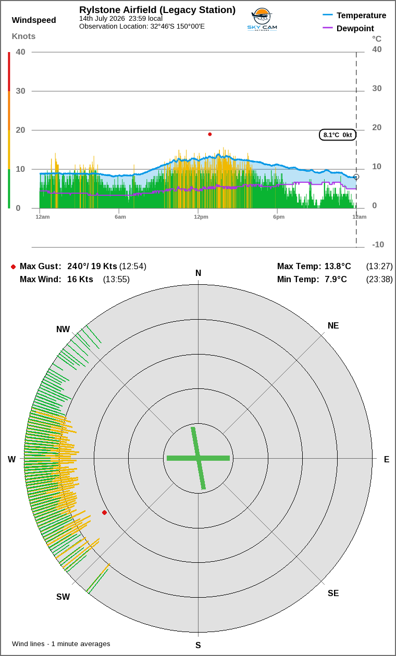Click the SW compass label
The height and width of the screenshot is (656, 396).
tap(63, 597)
